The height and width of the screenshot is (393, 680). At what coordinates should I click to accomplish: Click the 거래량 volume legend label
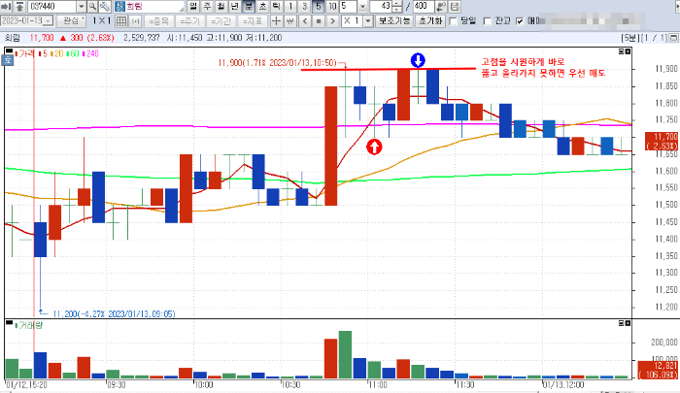(29, 325)
